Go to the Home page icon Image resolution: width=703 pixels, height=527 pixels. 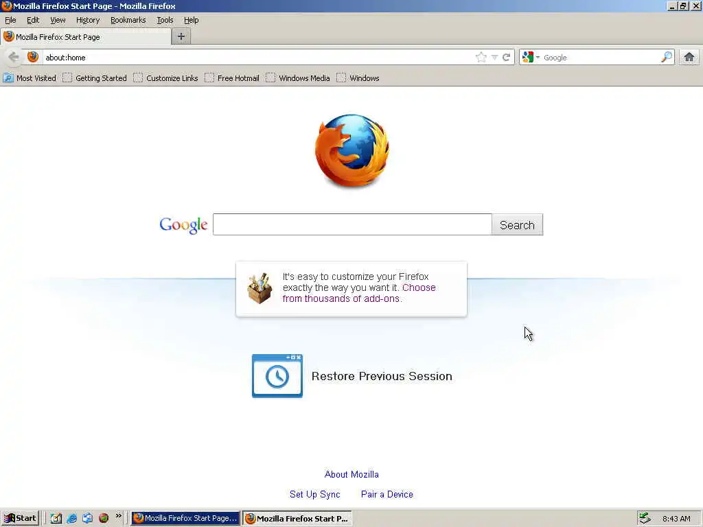pyautogui.click(x=689, y=57)
